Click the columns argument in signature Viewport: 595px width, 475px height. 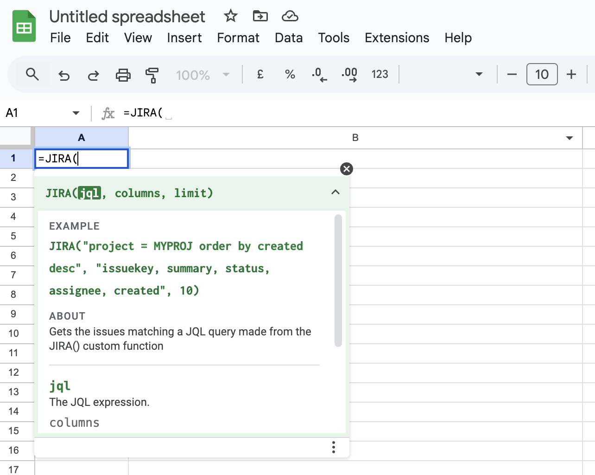pyautogui.click(x=138, y=193)
